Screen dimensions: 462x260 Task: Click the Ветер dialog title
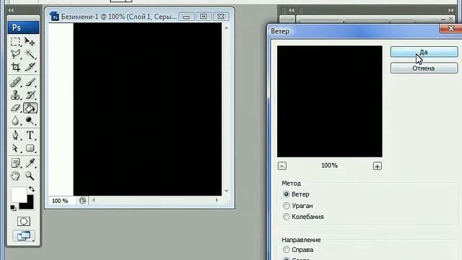[280, 31]
